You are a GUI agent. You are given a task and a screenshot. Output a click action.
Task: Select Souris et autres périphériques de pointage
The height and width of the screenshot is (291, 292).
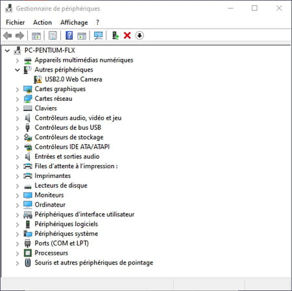pyautogui.click(x=94, y=262)
